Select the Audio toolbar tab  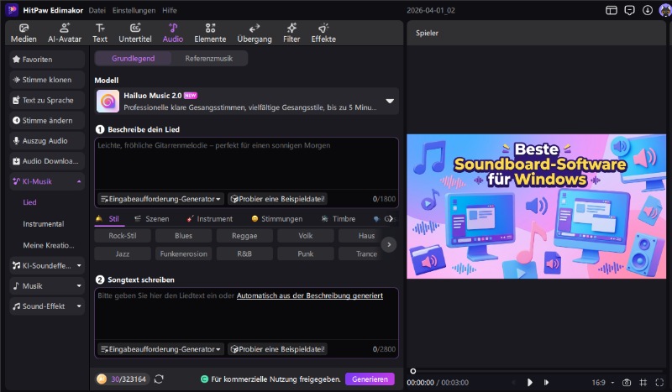pos(173,33)
